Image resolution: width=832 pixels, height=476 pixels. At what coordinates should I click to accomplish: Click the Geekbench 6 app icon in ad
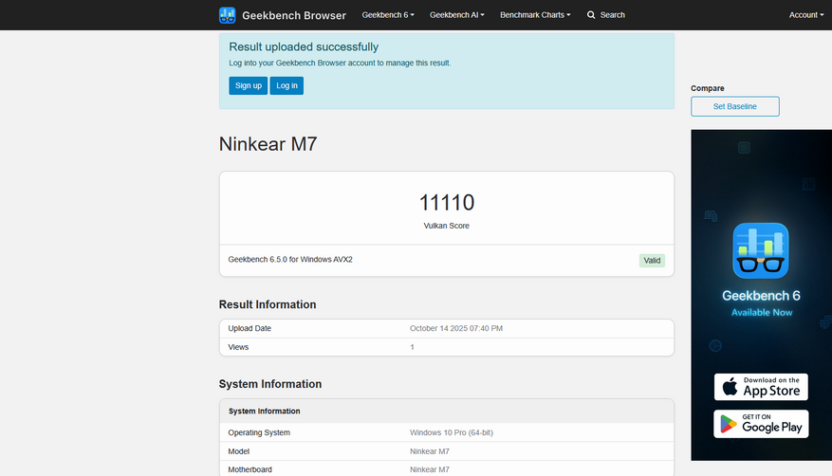point(761,251)
